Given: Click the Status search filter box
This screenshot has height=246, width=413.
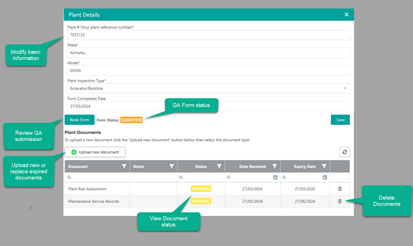Looking at the screenshot, I should [x=201, y=177].
